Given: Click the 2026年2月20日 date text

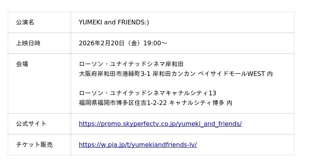Looking at the screenshot, I should [102, 43].
